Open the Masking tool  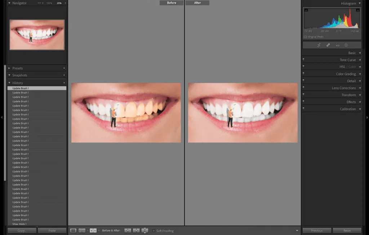(x=346, y=45)
